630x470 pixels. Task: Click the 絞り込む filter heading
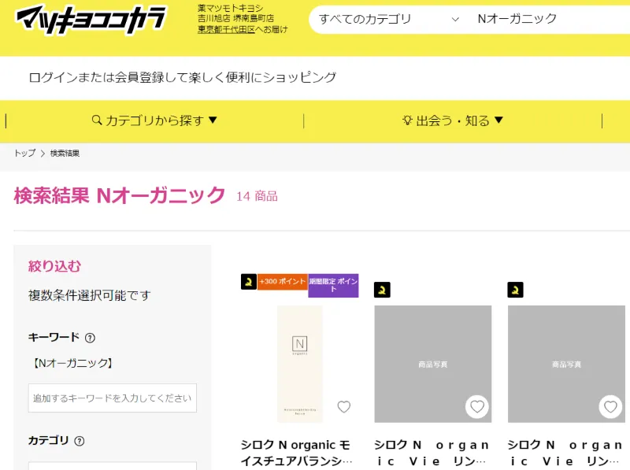(54, 266)
